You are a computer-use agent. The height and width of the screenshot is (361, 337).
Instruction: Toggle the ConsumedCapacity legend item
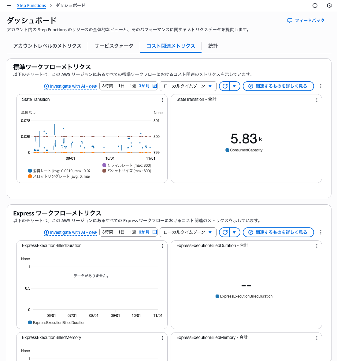coord(244,150)
